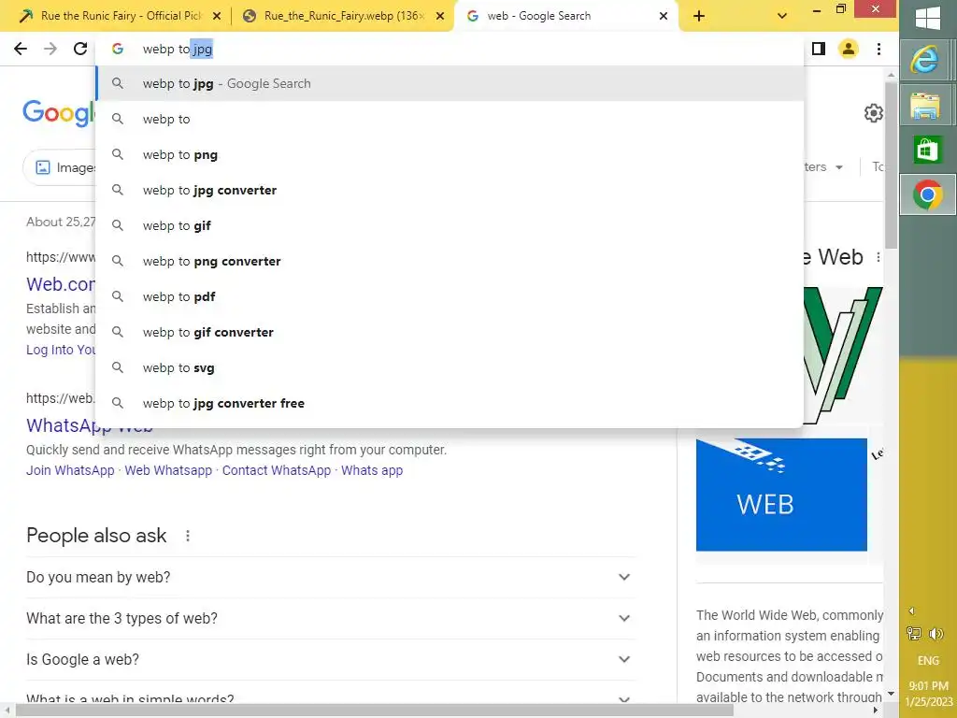Open a new browser tab

pyautogui.click(x=699, y=16)
